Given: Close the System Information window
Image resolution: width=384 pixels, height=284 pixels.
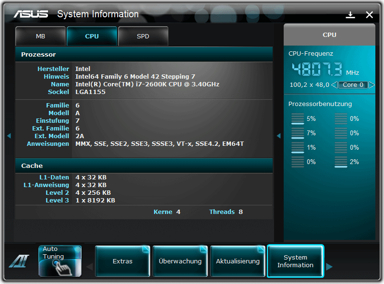Looking at the screenshot, I should tap(369, 15).
